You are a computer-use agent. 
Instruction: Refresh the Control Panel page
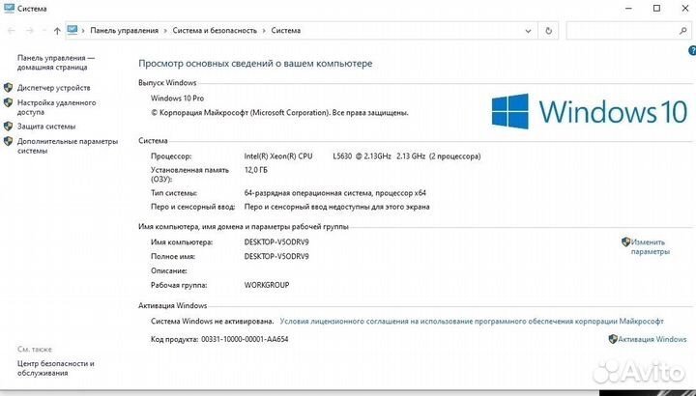(x=549, y=31)
